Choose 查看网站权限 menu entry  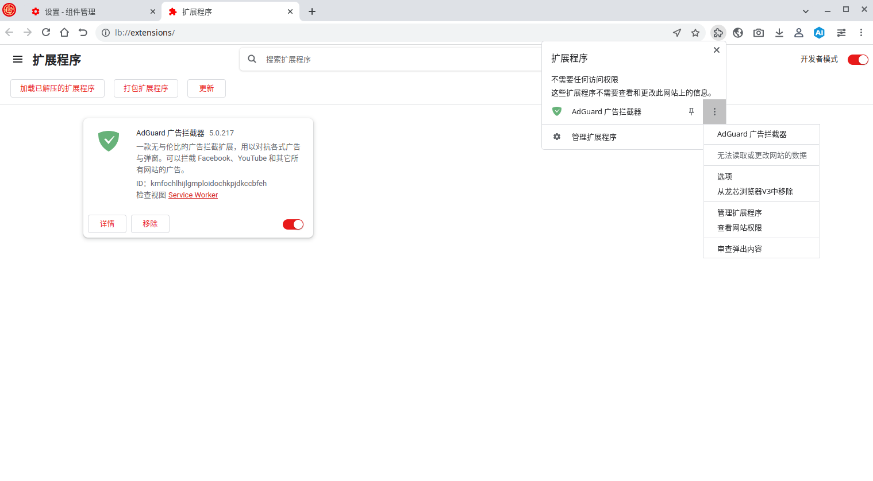pyautogui.click(x=762, y=228)
